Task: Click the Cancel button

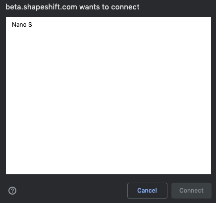Action: [x=147, y=191]
